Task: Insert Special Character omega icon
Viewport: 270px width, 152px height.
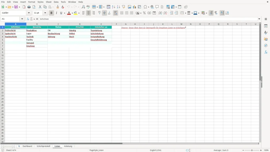Action: [x=145, y=7]
